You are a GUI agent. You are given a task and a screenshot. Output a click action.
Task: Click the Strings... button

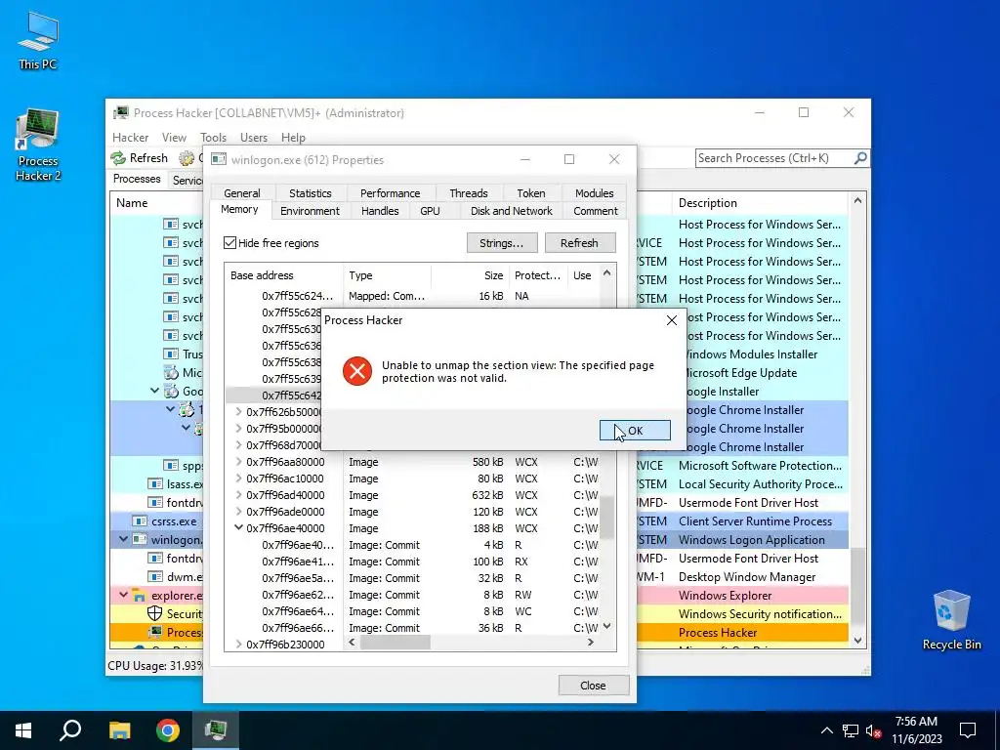pos(502,243)
